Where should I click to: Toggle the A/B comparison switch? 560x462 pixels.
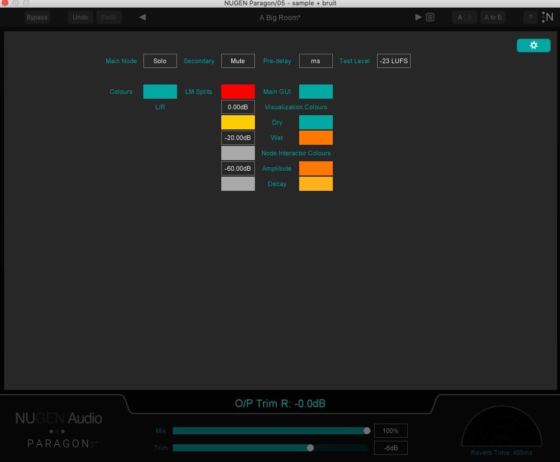click(464, 17)
